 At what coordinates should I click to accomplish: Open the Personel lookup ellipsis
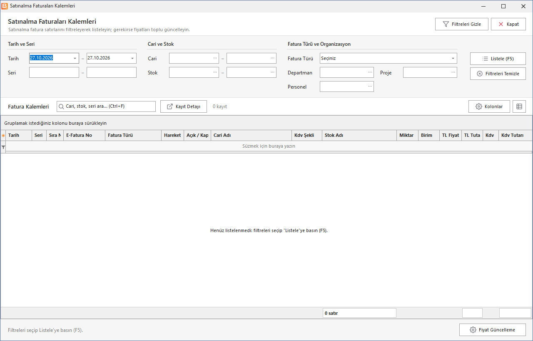[370, 86]
